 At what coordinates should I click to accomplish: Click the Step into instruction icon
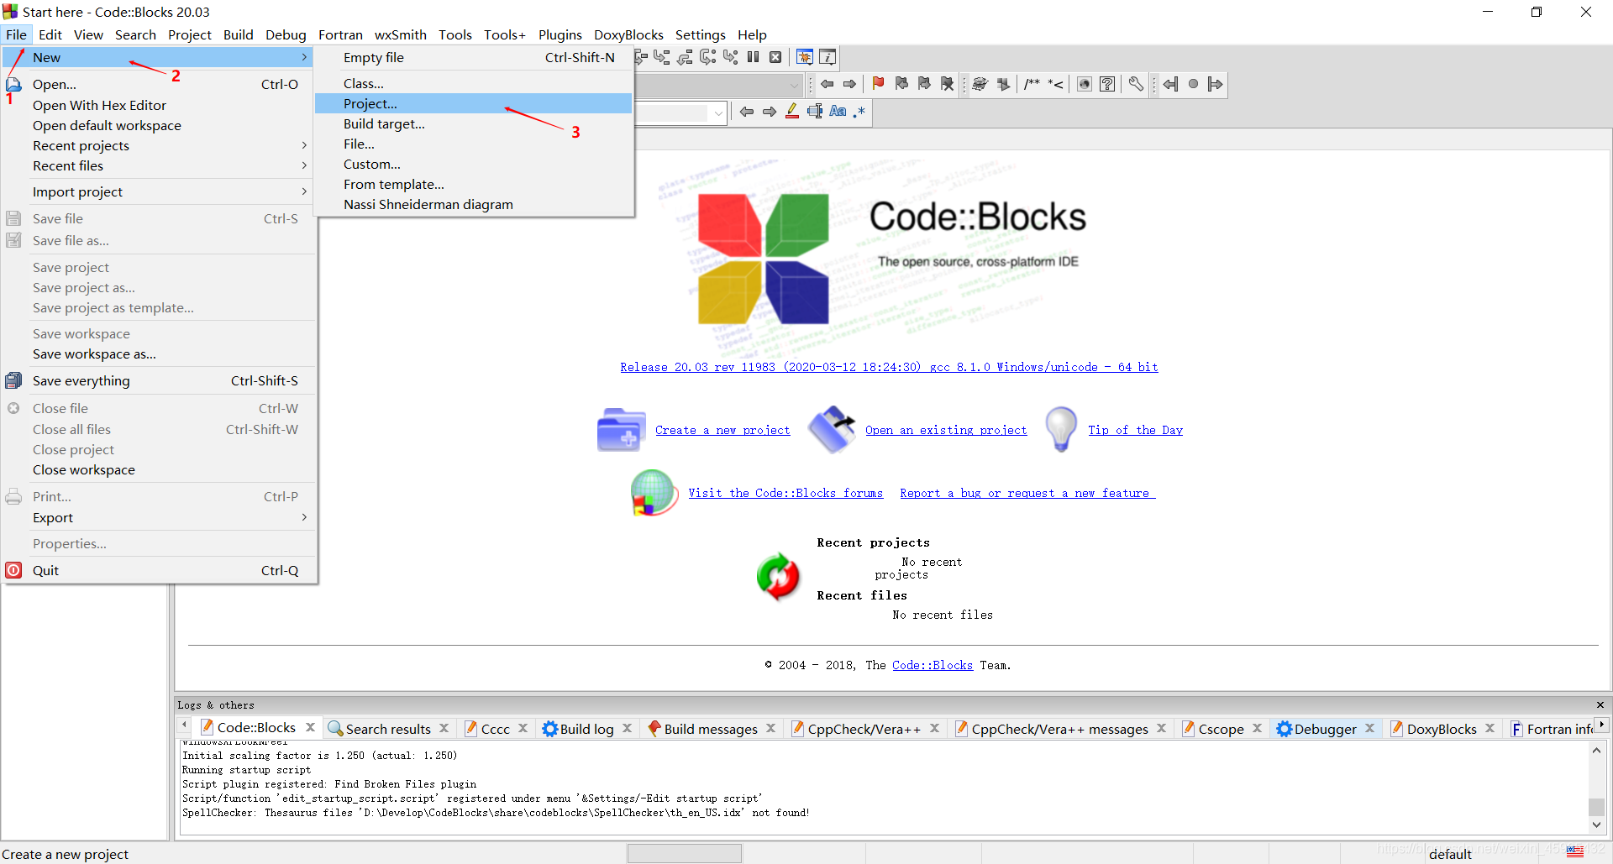pos(730,57)
